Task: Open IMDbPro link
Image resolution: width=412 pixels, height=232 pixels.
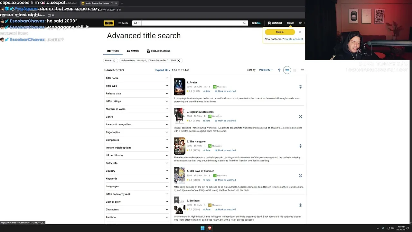Action: point(256,23)
